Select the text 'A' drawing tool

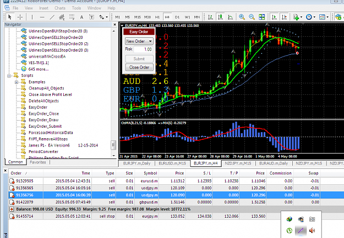81,17
